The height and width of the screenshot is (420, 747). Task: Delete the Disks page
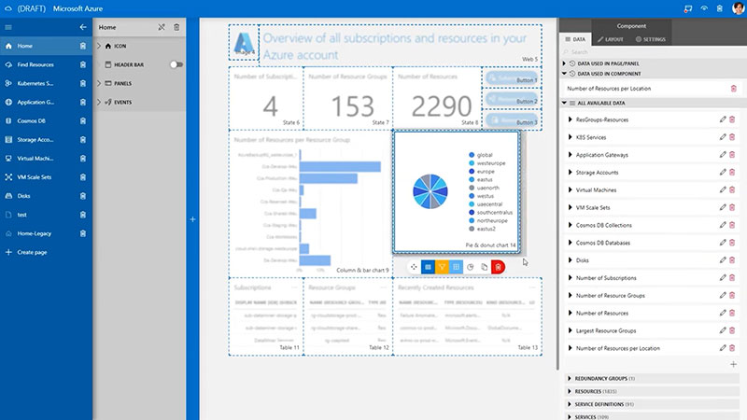(x=83, y=196)
